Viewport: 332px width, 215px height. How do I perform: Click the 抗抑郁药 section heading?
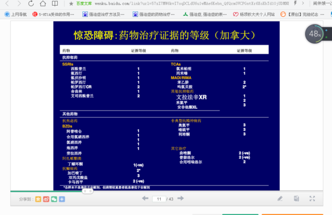70,58
